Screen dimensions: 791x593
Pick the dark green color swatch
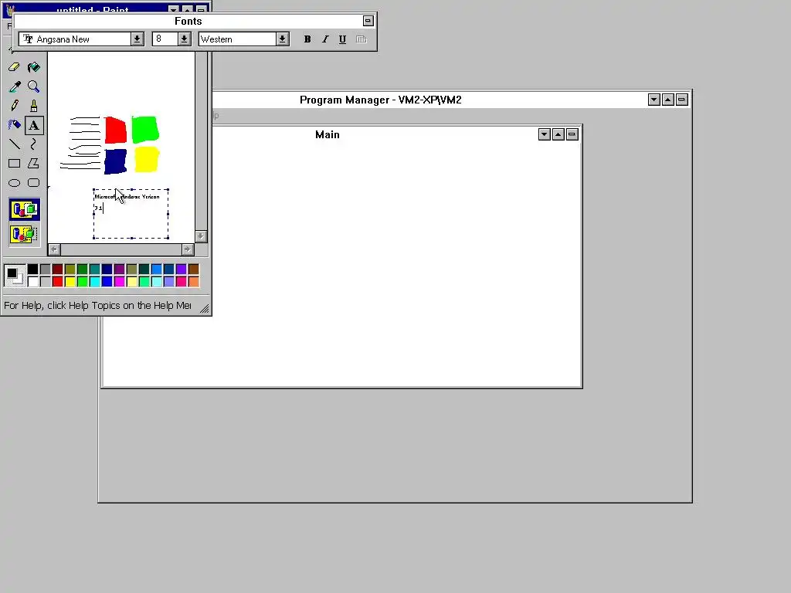click(x=82, y=269)
